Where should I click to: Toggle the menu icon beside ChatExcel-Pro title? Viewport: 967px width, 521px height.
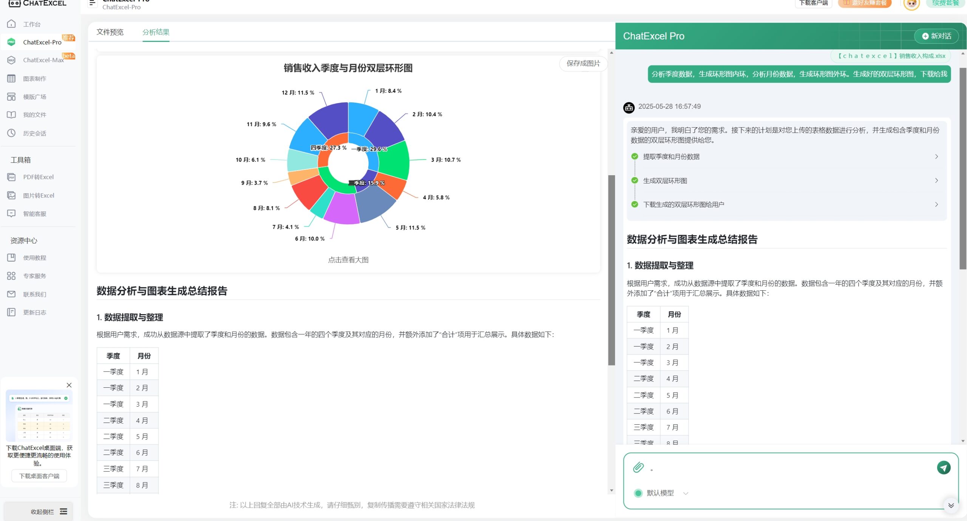(x=92, y=3)
